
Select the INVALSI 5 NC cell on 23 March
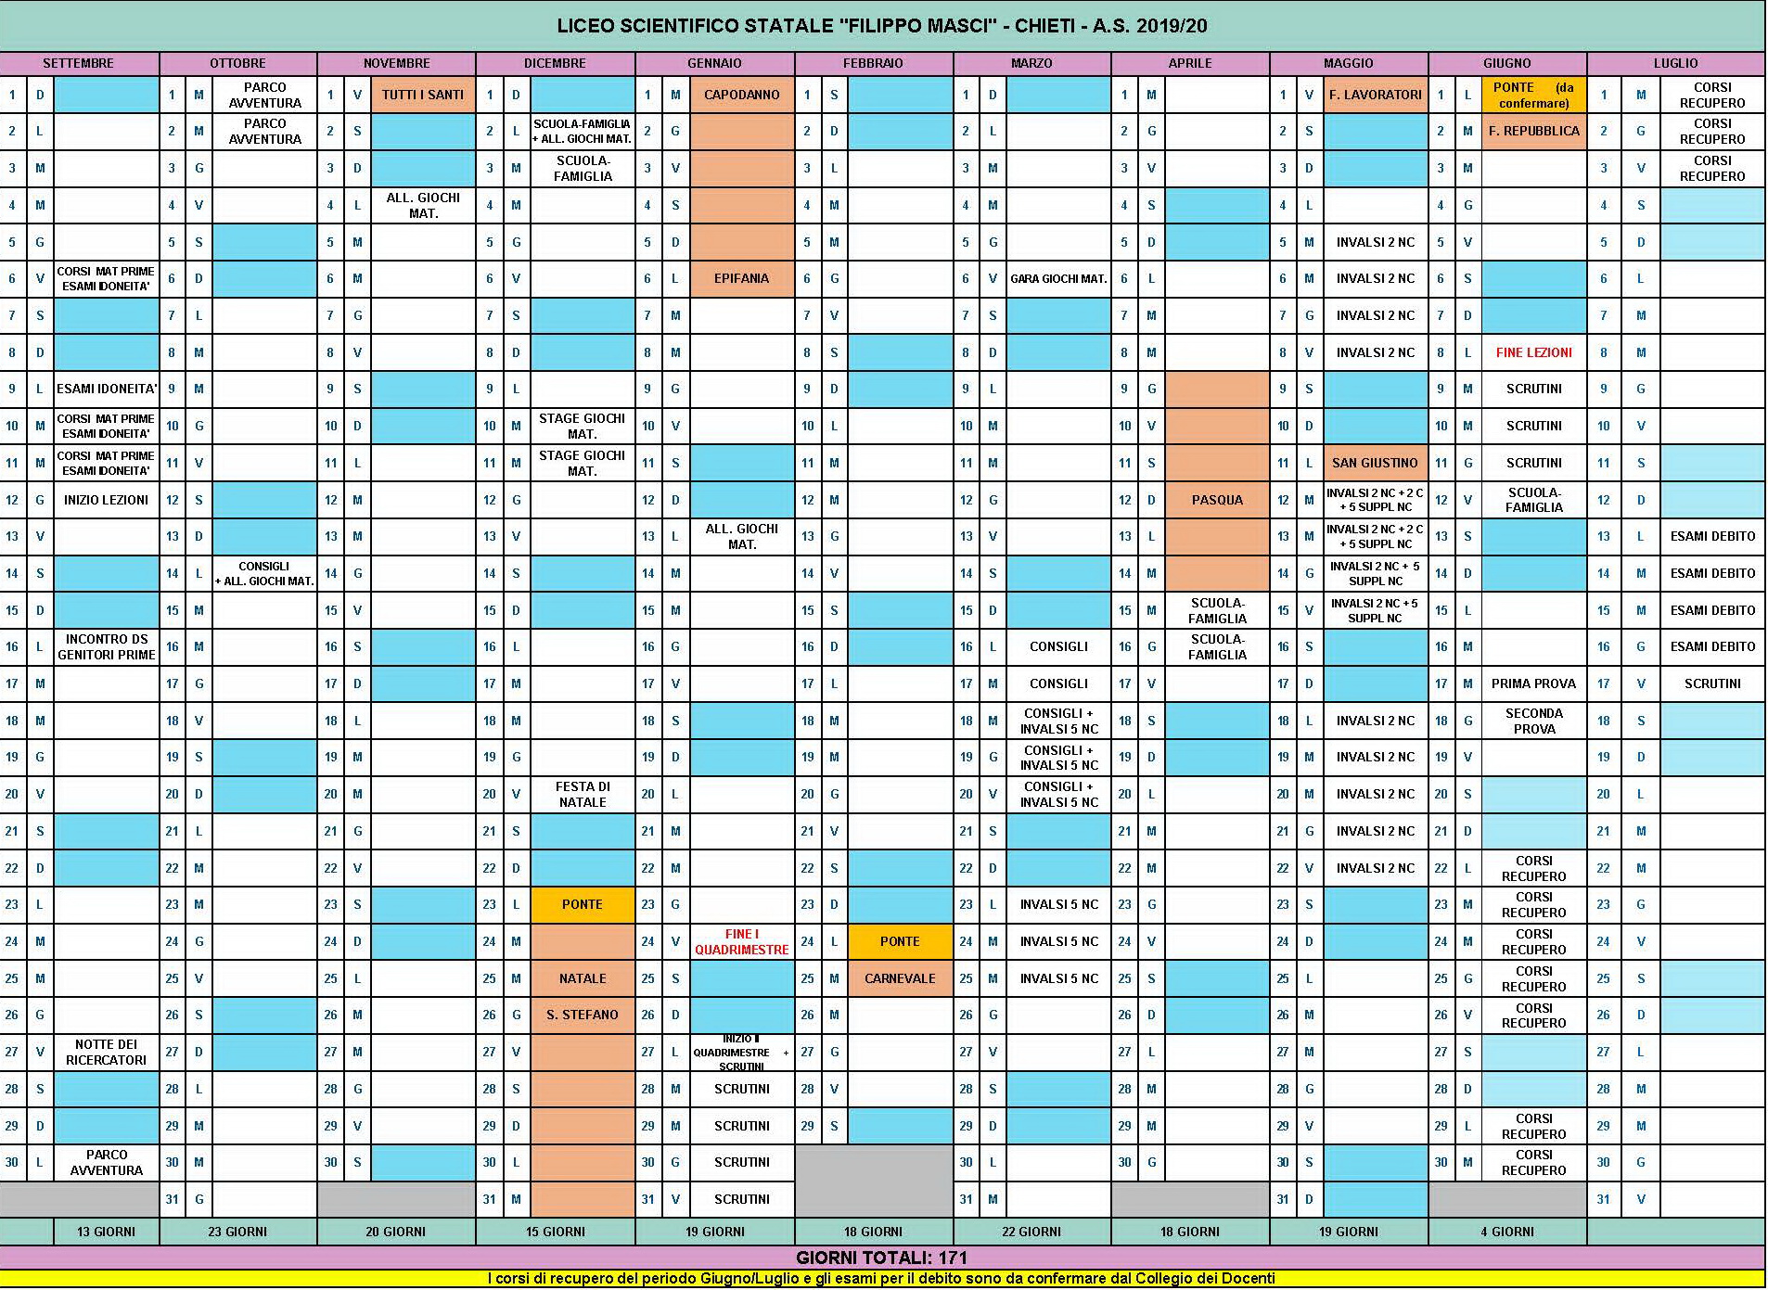[1058, 904]
